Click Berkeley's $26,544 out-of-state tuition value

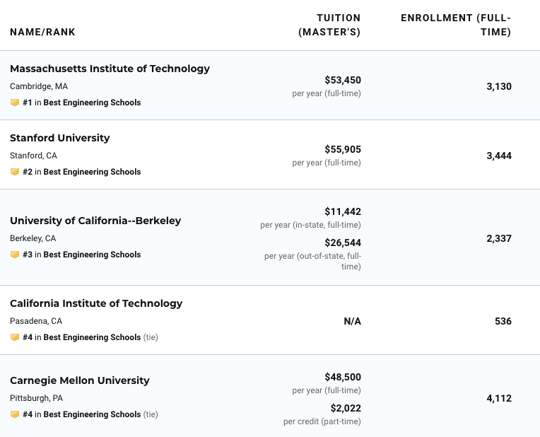point(342,243)
